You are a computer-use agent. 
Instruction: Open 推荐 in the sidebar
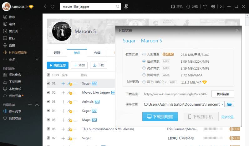point(9,17)
